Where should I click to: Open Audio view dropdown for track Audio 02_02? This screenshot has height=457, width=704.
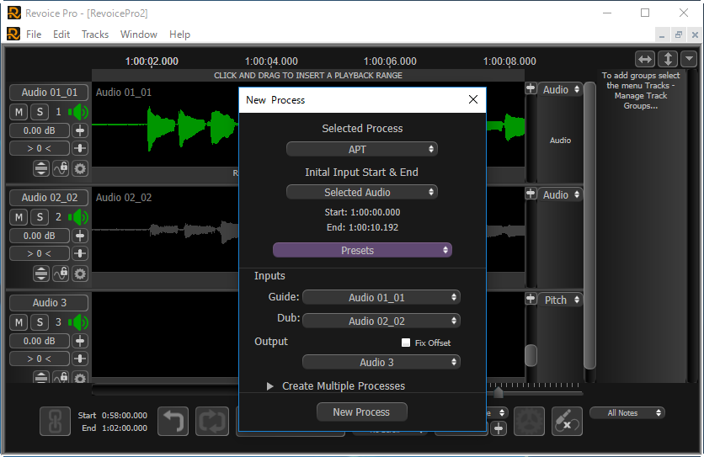point(560,194)
